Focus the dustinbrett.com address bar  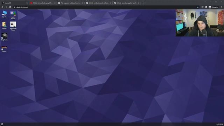pos(106,7)
